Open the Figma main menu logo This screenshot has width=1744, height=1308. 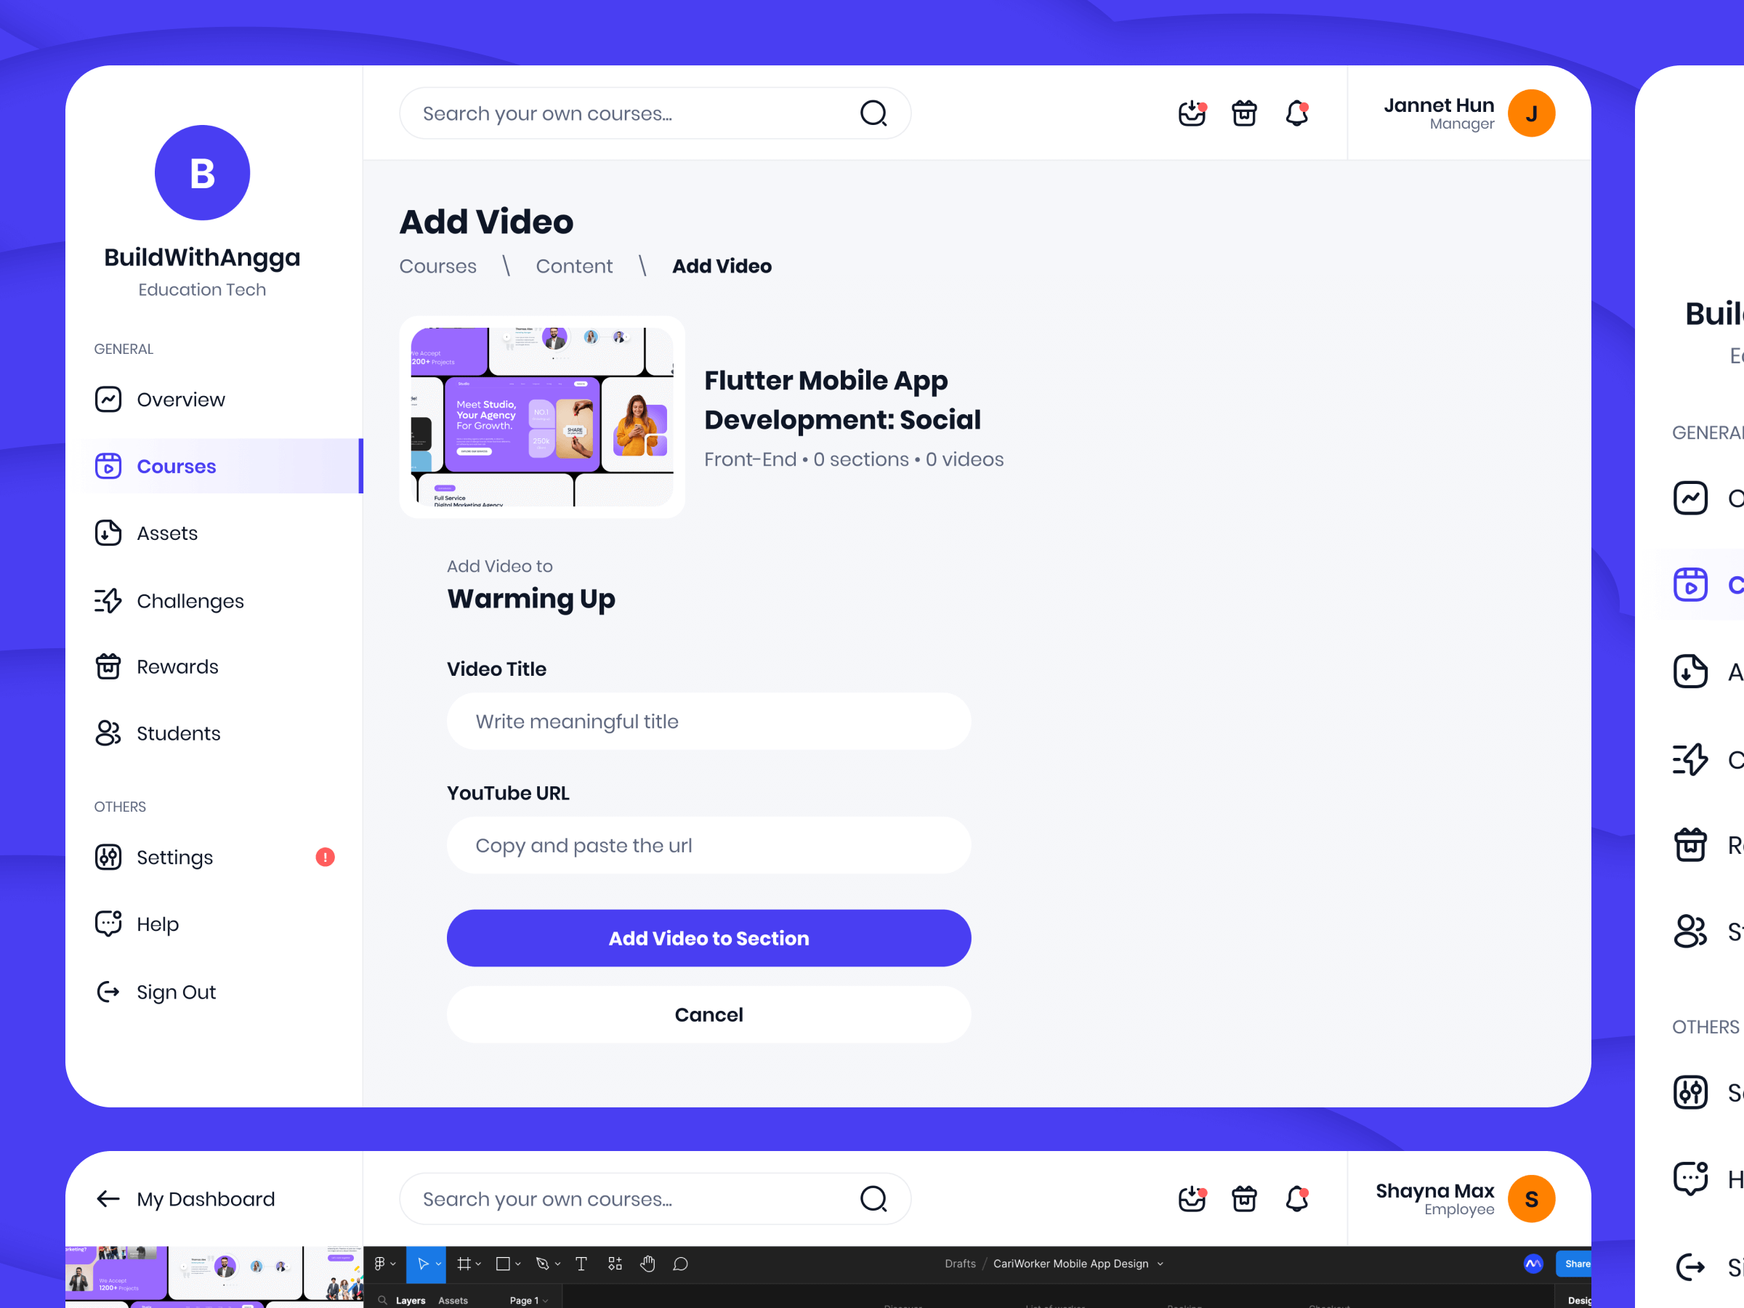point(380,1264)
